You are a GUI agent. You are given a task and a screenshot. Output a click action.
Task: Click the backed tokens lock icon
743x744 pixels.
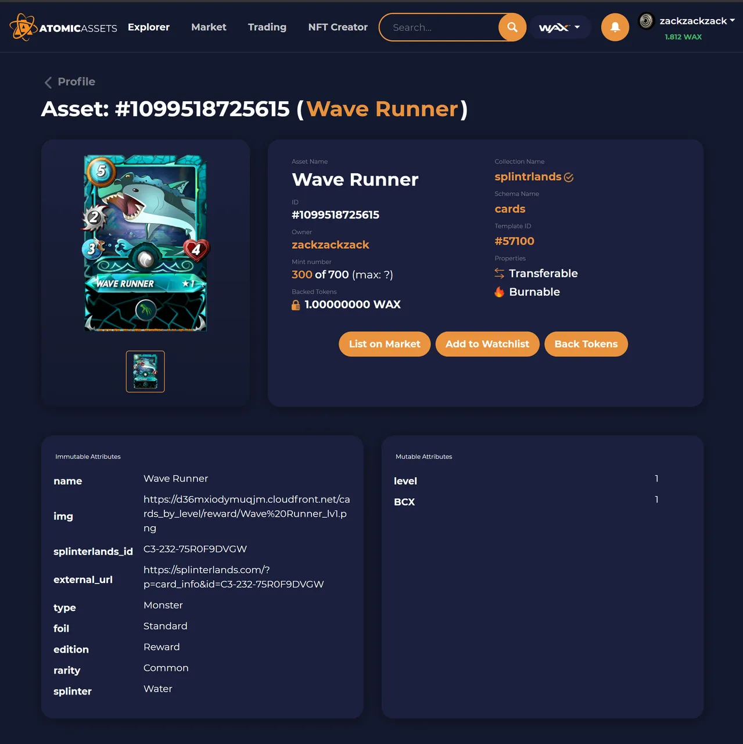[x=296, y=305]
